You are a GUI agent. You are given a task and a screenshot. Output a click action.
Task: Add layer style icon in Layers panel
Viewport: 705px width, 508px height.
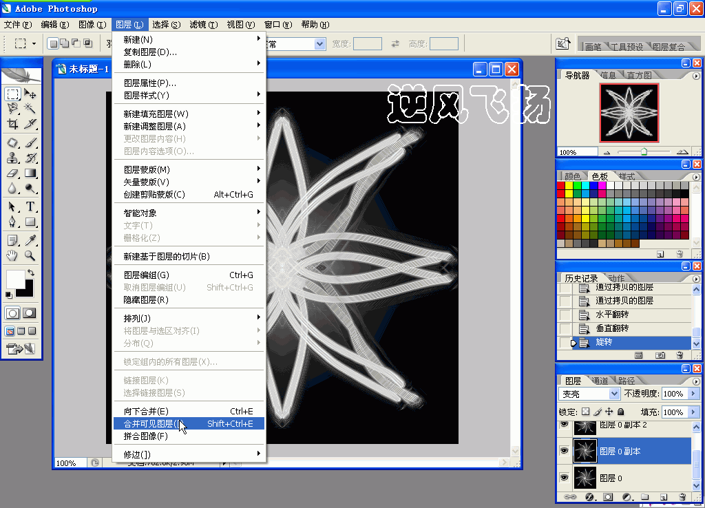pos(589,497)
